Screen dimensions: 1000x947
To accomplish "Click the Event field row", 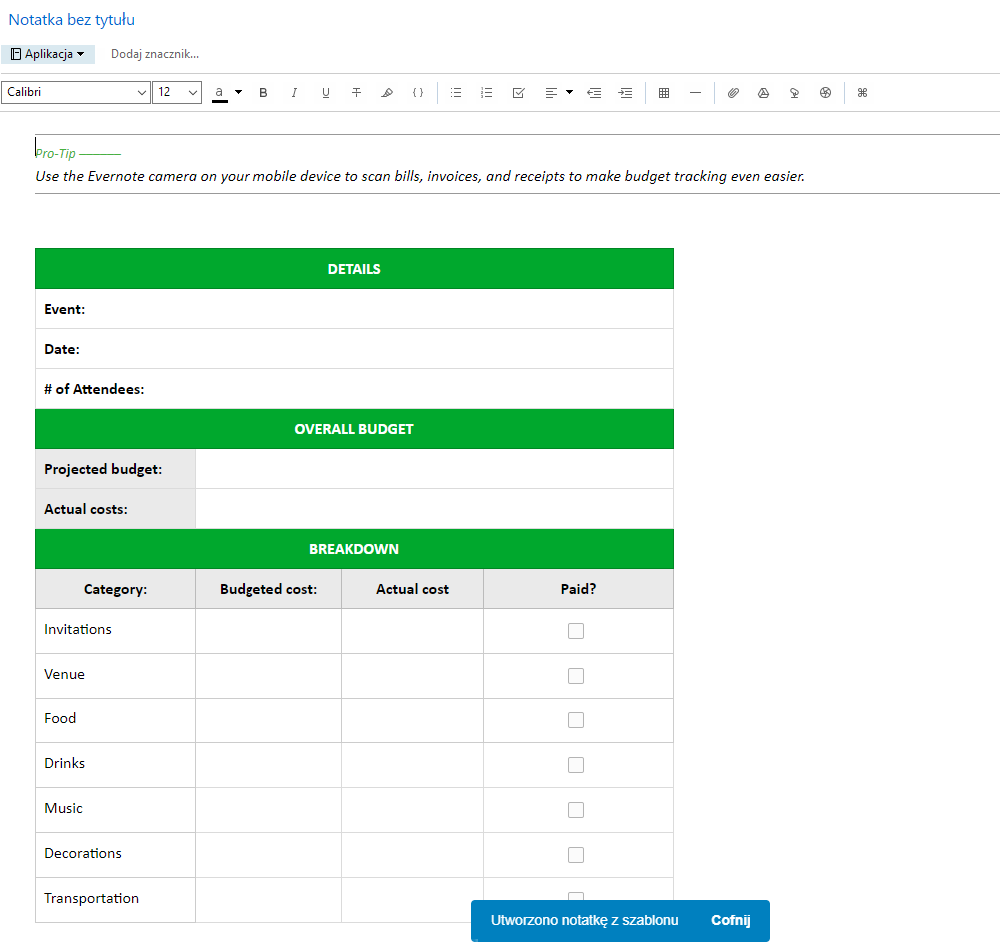I will [x=354, y=309].
